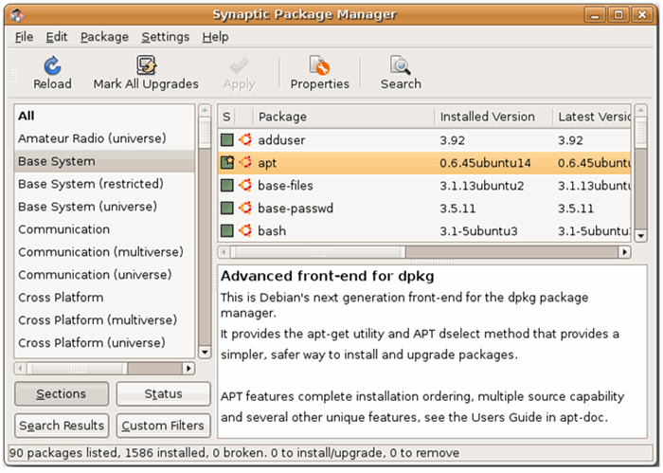Click Ubuntu logo icon beside adduser
The width and height of the screenshot is (663, 473).
tap(245, 139)
